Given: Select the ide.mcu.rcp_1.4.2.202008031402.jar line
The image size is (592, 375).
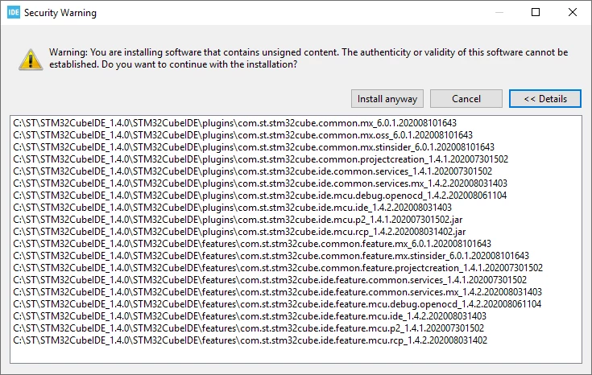Looking at the screenshot, I should pos(239,232).
